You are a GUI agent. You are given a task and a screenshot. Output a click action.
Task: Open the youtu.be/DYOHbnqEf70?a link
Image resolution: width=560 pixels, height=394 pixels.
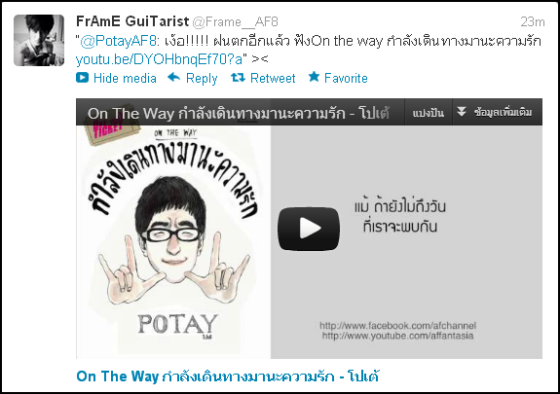coord(160,59)
